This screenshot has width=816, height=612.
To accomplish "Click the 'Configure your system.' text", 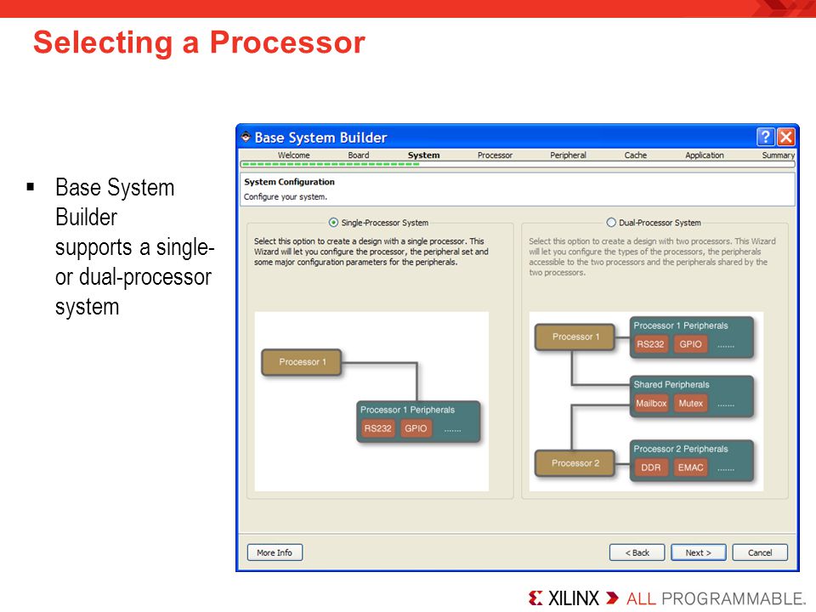I will 286,196.
